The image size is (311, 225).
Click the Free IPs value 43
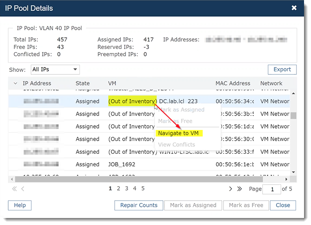coord(60,47)
